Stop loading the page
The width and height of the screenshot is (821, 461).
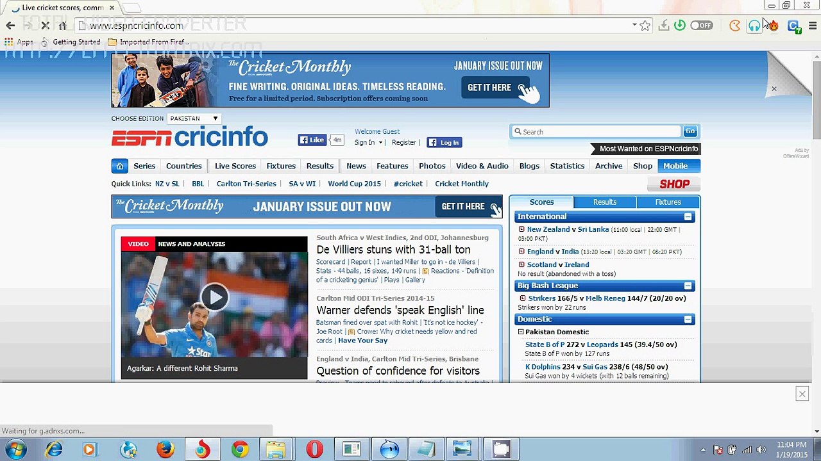(x=45, y=26)
